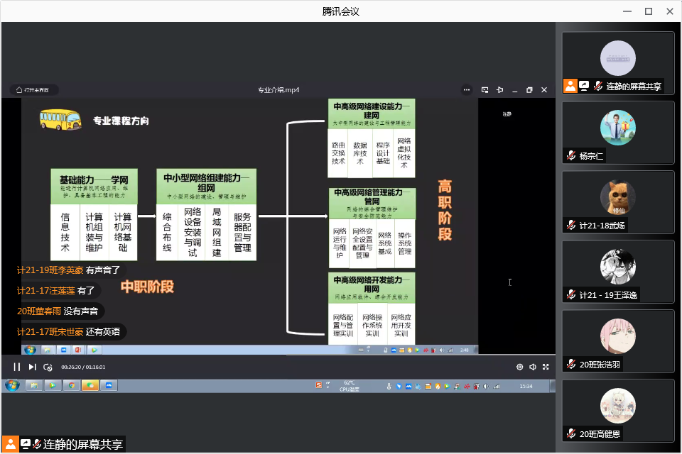The height and width of the screenshot is (454, 682).
Task: Enter fullscreen mode in video player
Action: point(546,367)
